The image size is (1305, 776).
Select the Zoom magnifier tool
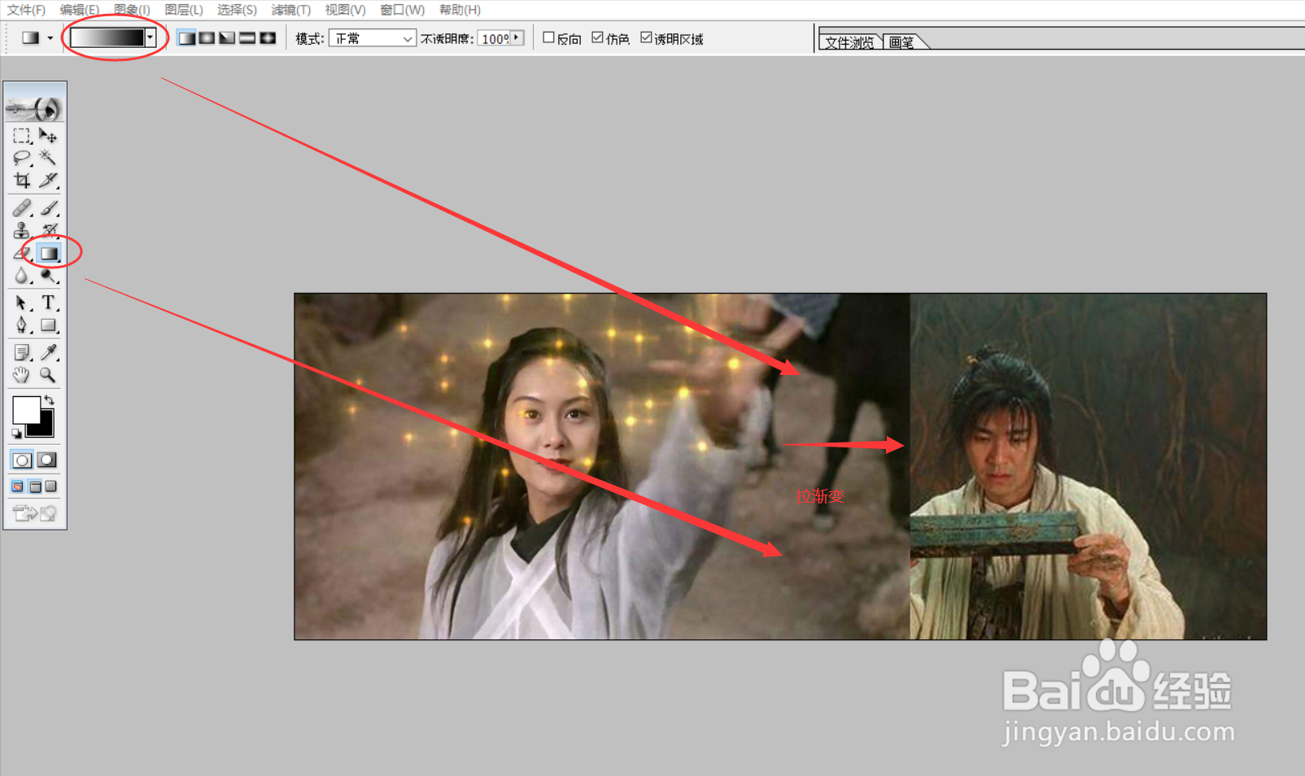(x=48, y=375)
